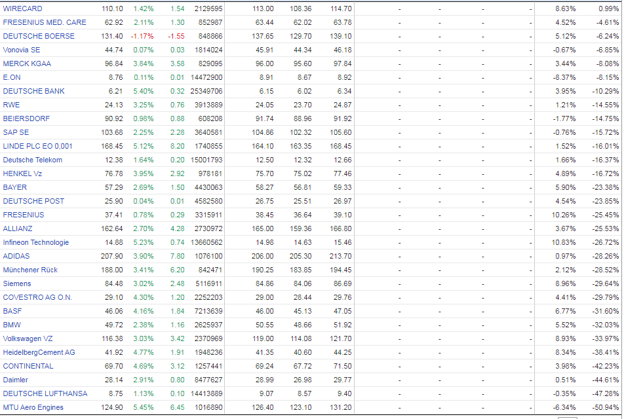This screenshot has height=419, width=626.
Task: Select the E.ON volume 14472900
Action: click(206, 77)
